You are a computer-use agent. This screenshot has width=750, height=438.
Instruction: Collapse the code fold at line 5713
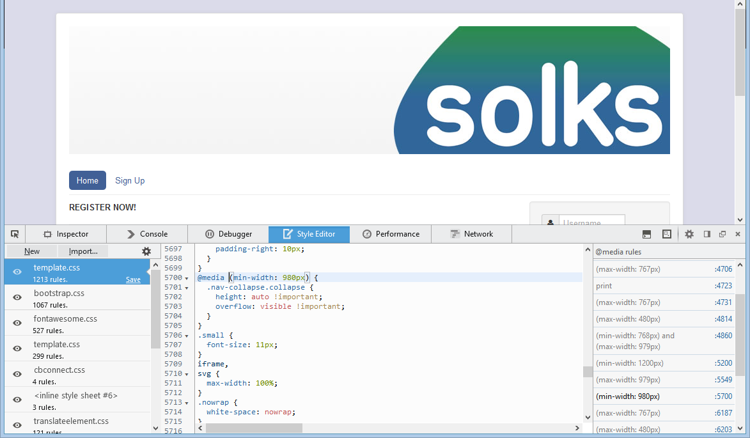[x=187, y=403]
